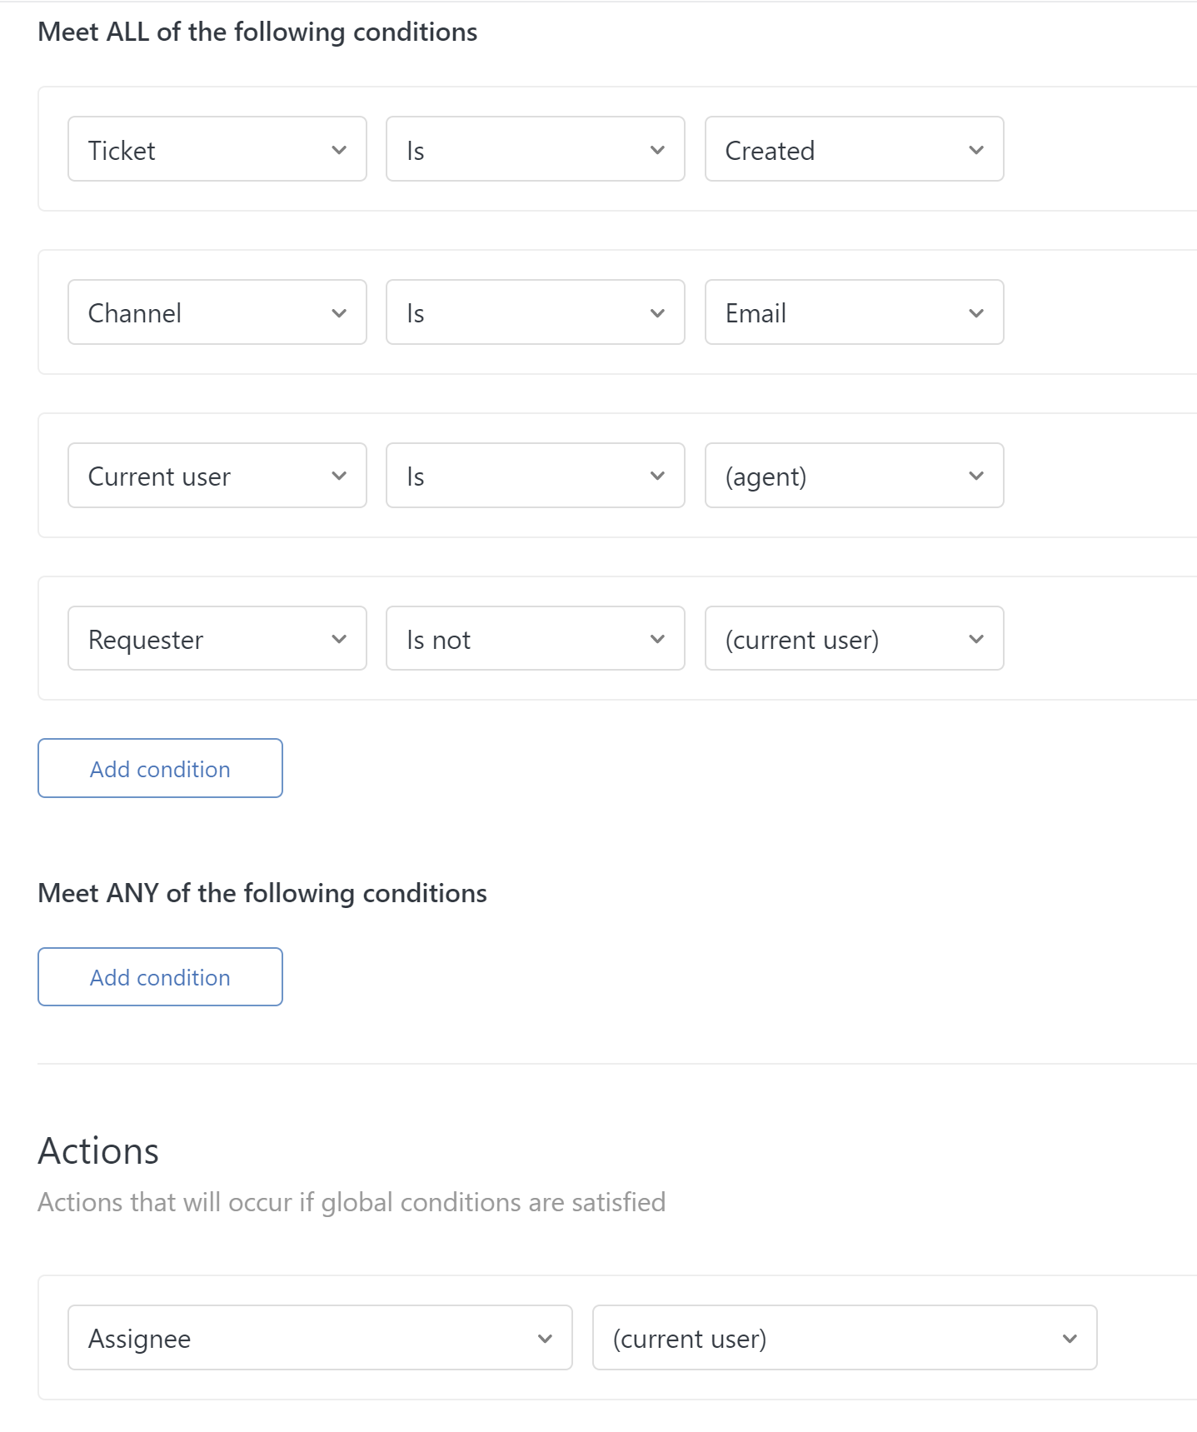Click the chevron beside Created value
The height and width of the screenshot is (1432, 1197).
(x=976, y=150)
